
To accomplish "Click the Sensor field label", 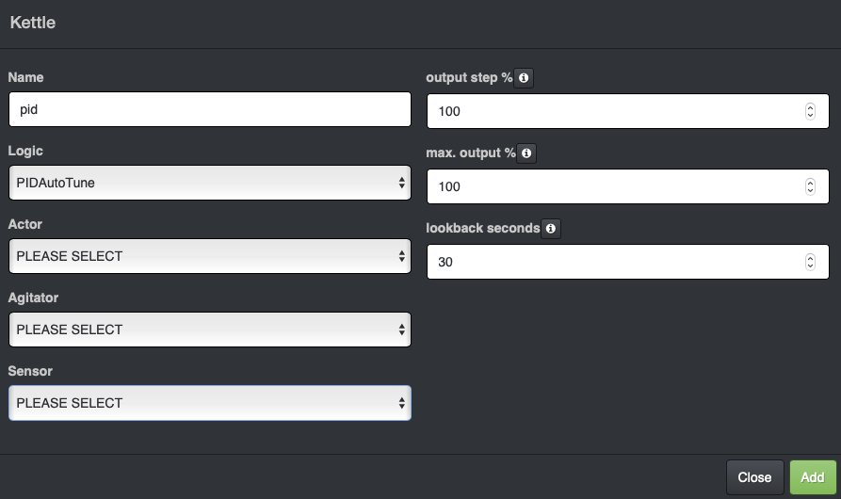I will pyautogui.click(x=30, y=371).
